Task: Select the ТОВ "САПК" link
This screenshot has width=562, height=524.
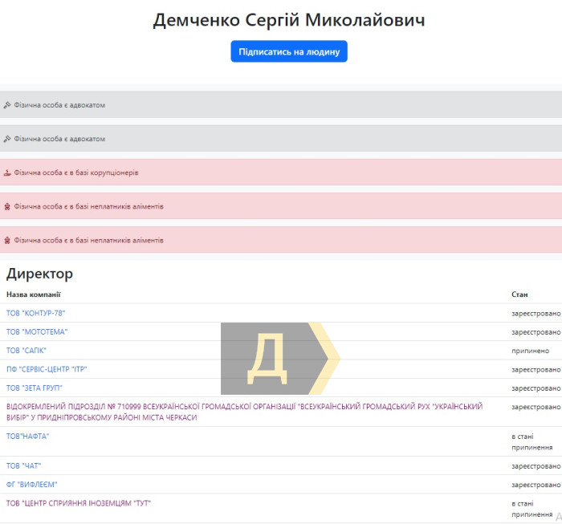Action: point(26,351)
